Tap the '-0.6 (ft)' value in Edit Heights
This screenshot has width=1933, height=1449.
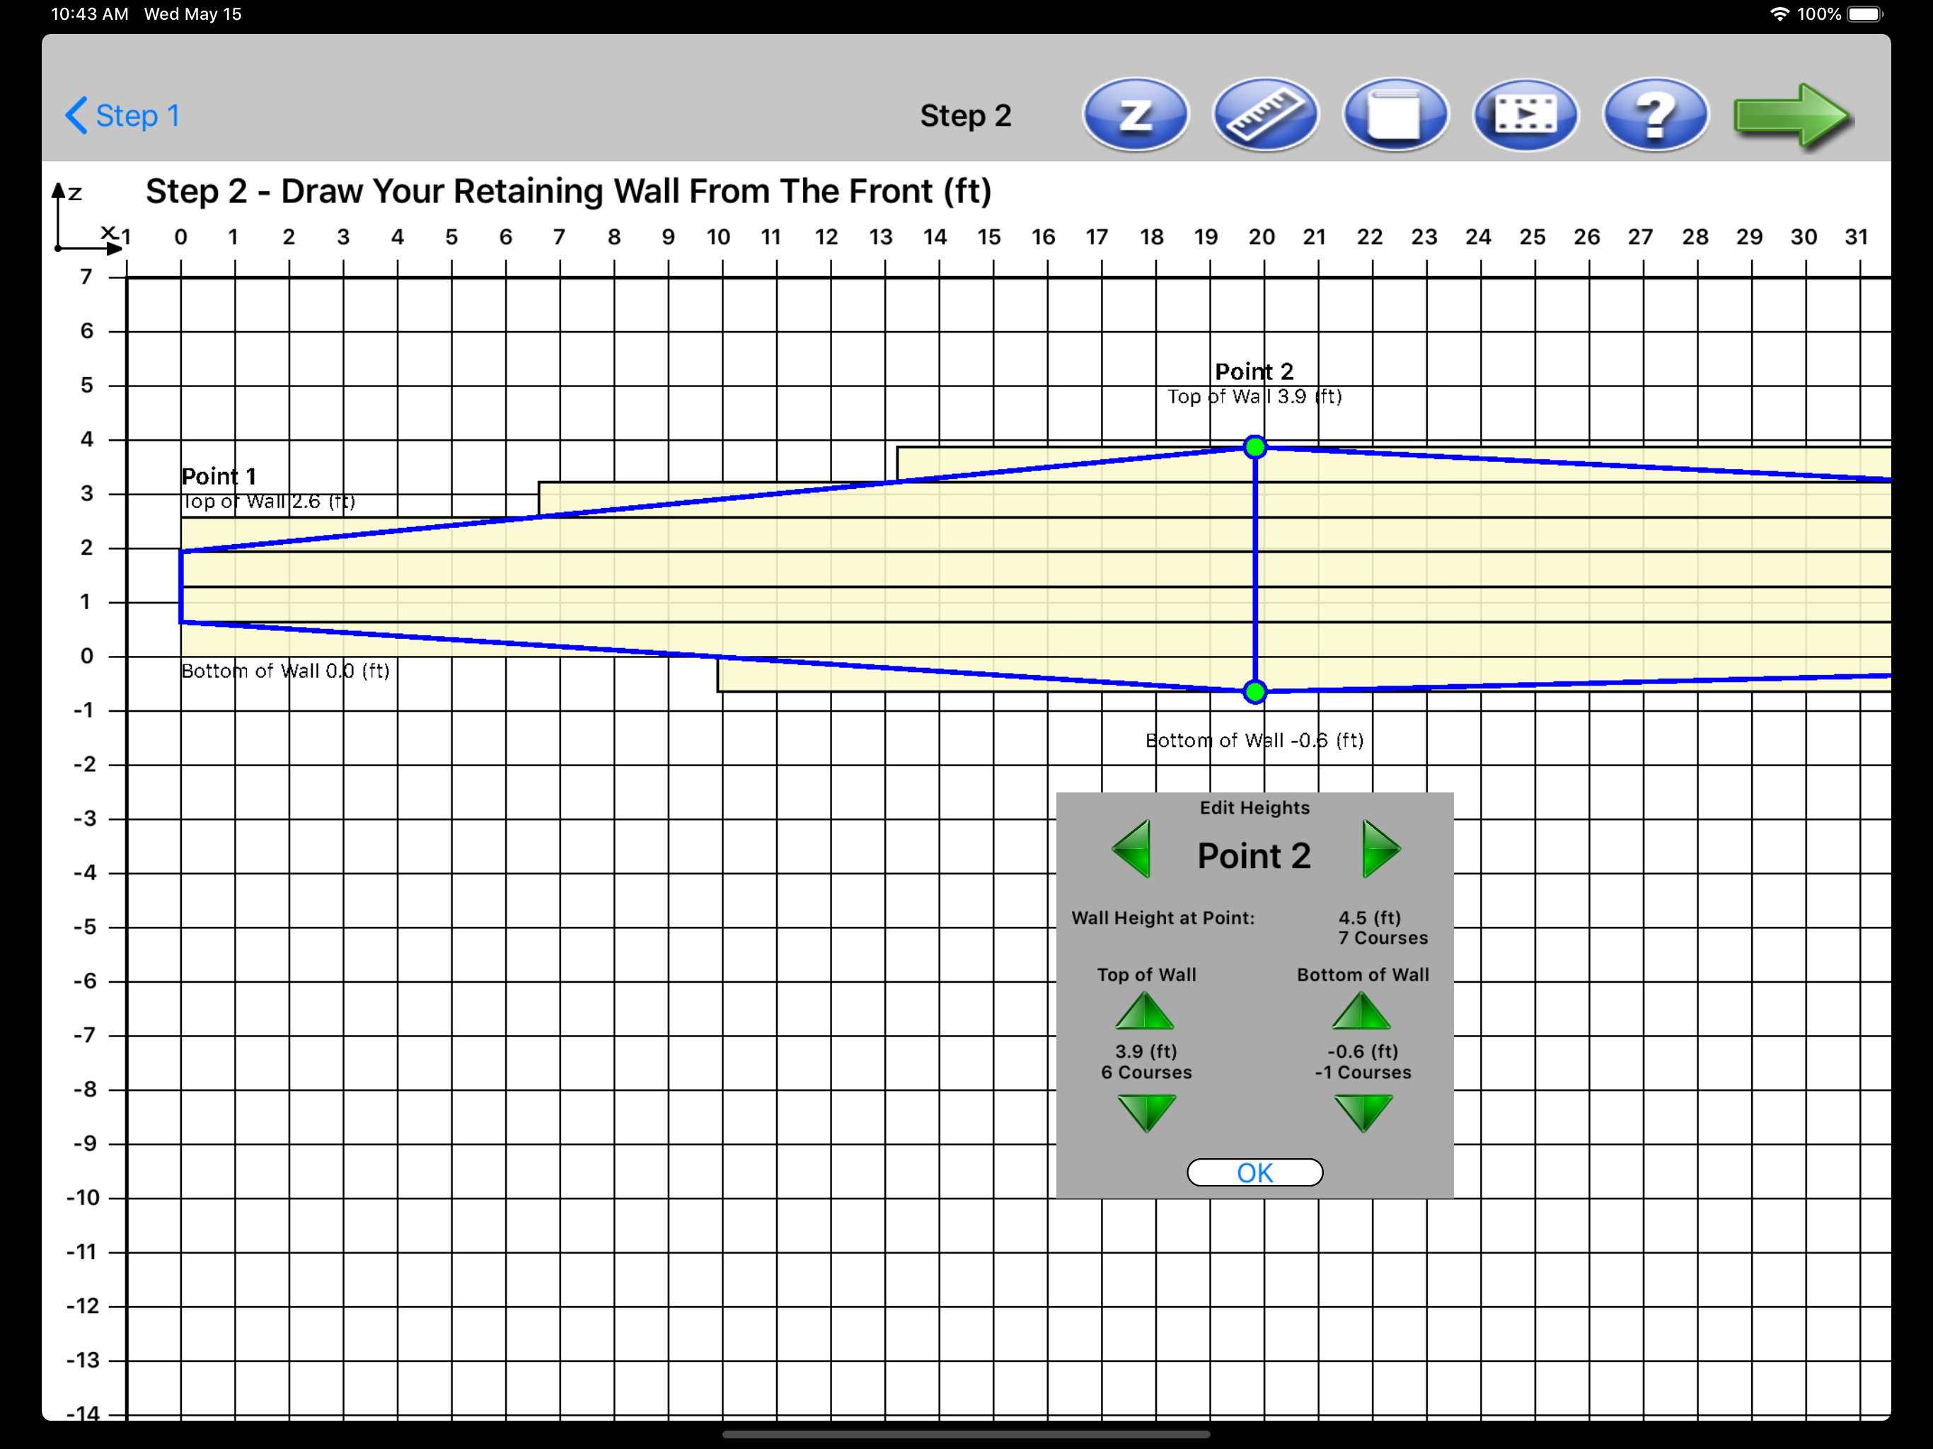click(1363, 1051)
